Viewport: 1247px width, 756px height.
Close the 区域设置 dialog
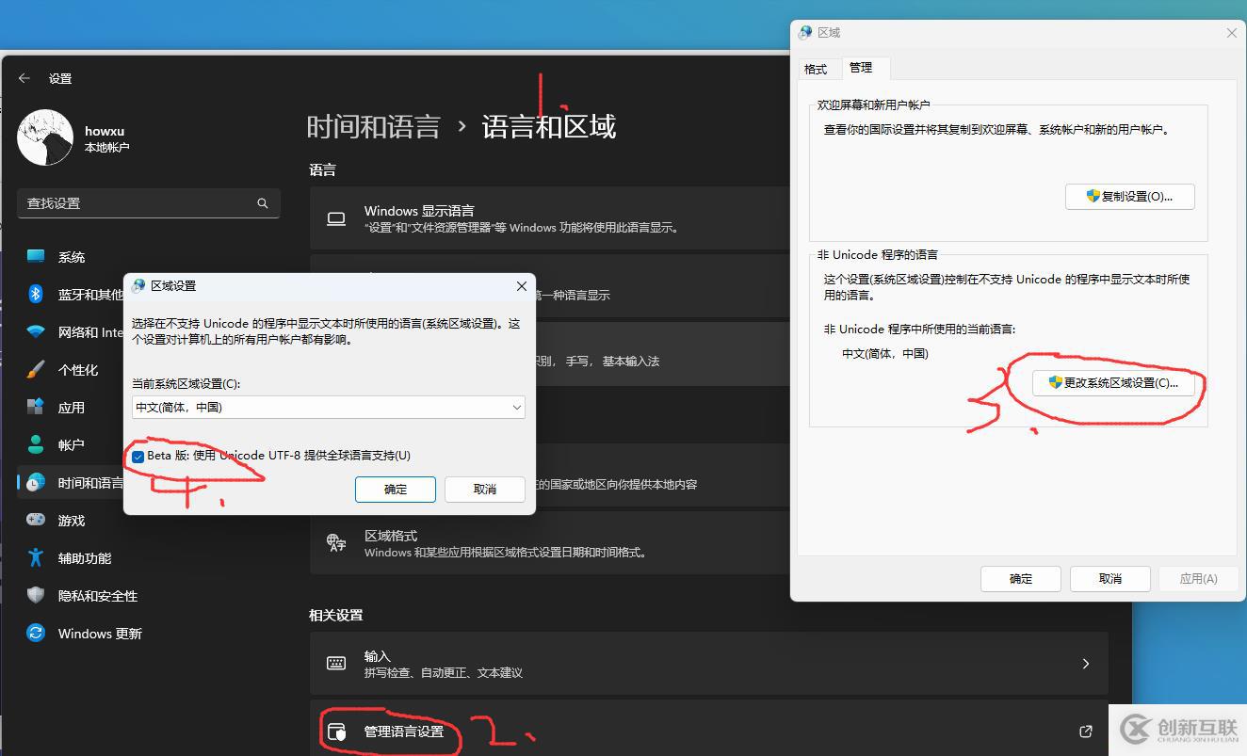click(521, 285)
